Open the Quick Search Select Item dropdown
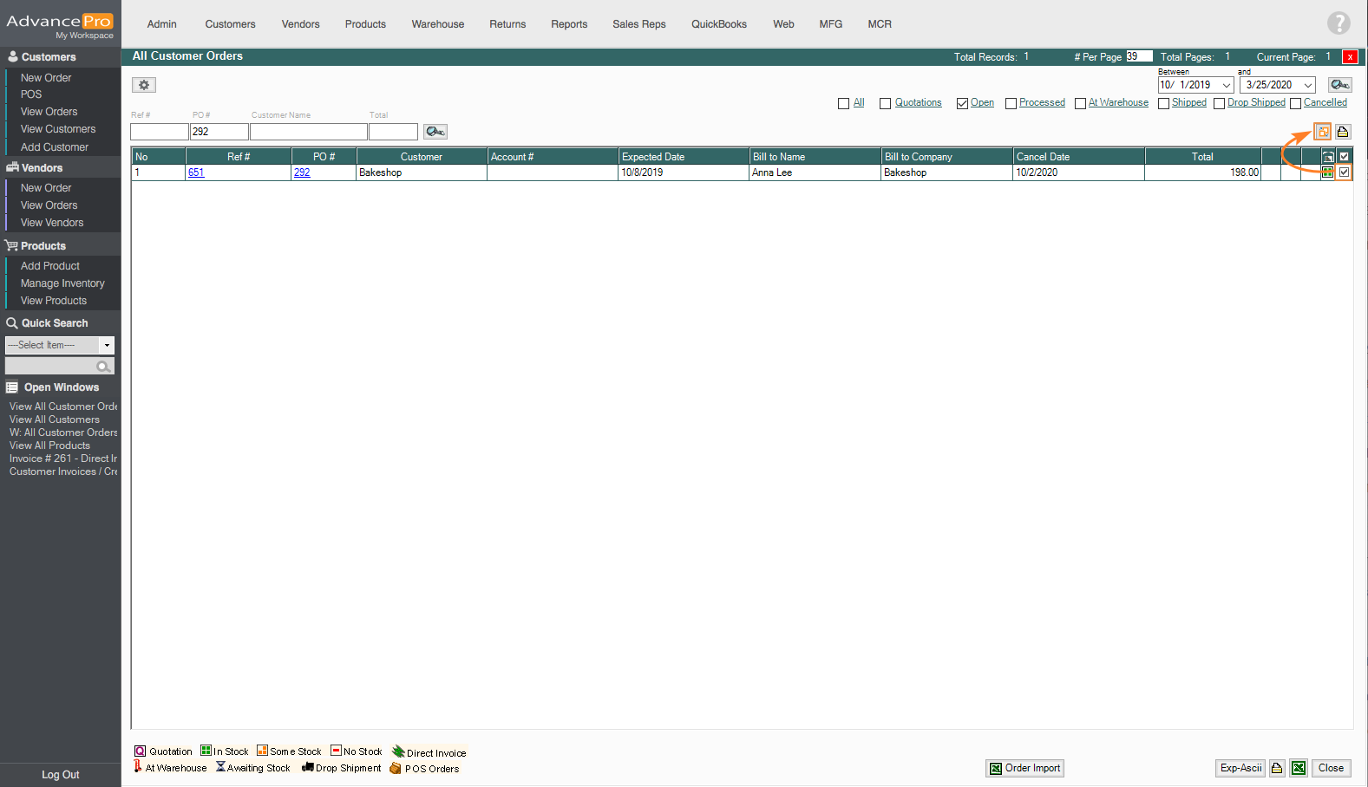The image size is (1368, 787). (x=107, y=345)
